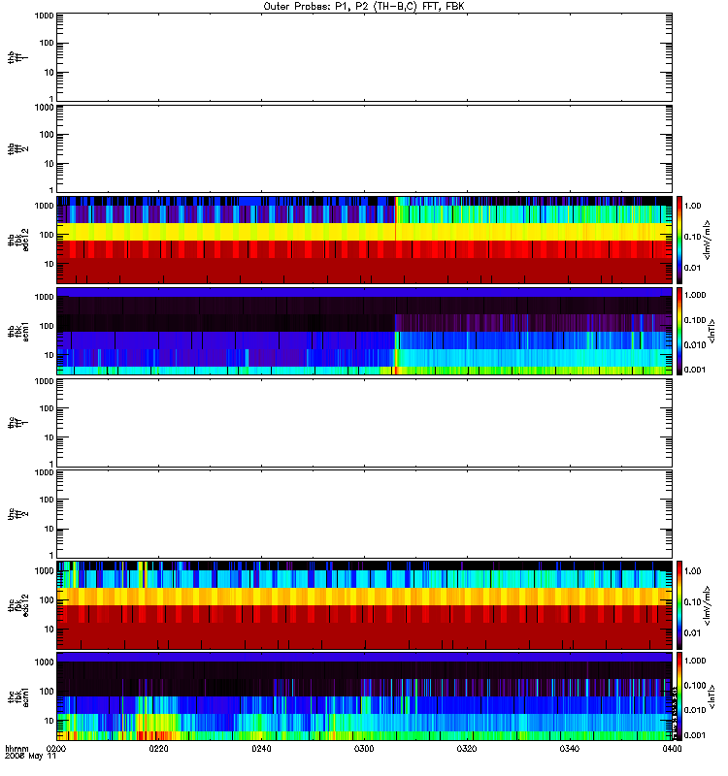
Task: Click the 0.01 value on thb edc12 color bar
Action: (692, 268)
